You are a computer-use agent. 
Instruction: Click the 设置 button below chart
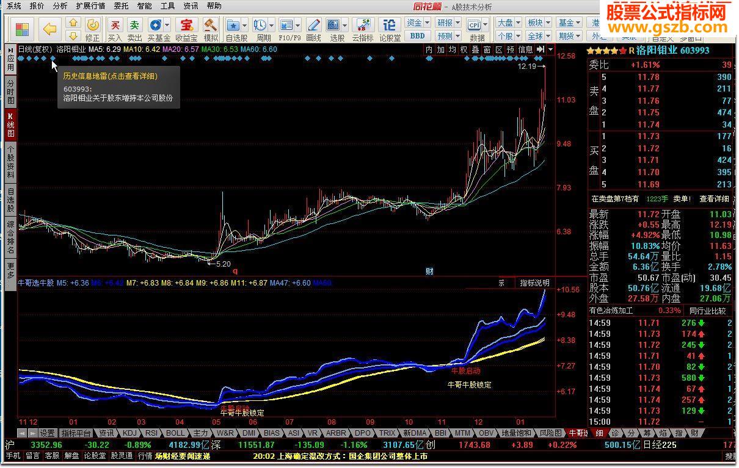point(47,433)
